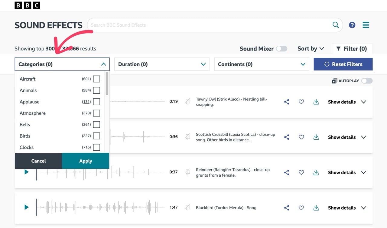Tick the Birds category checkbox

pyautogui.click(x=96, y=136)
